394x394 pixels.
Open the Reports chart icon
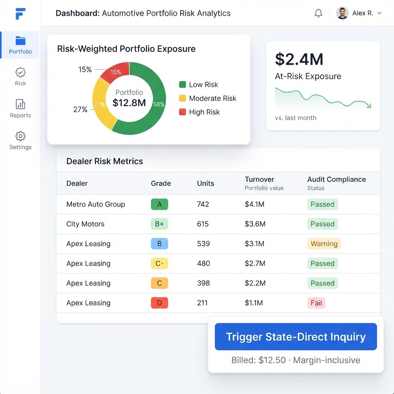[20, 104]
